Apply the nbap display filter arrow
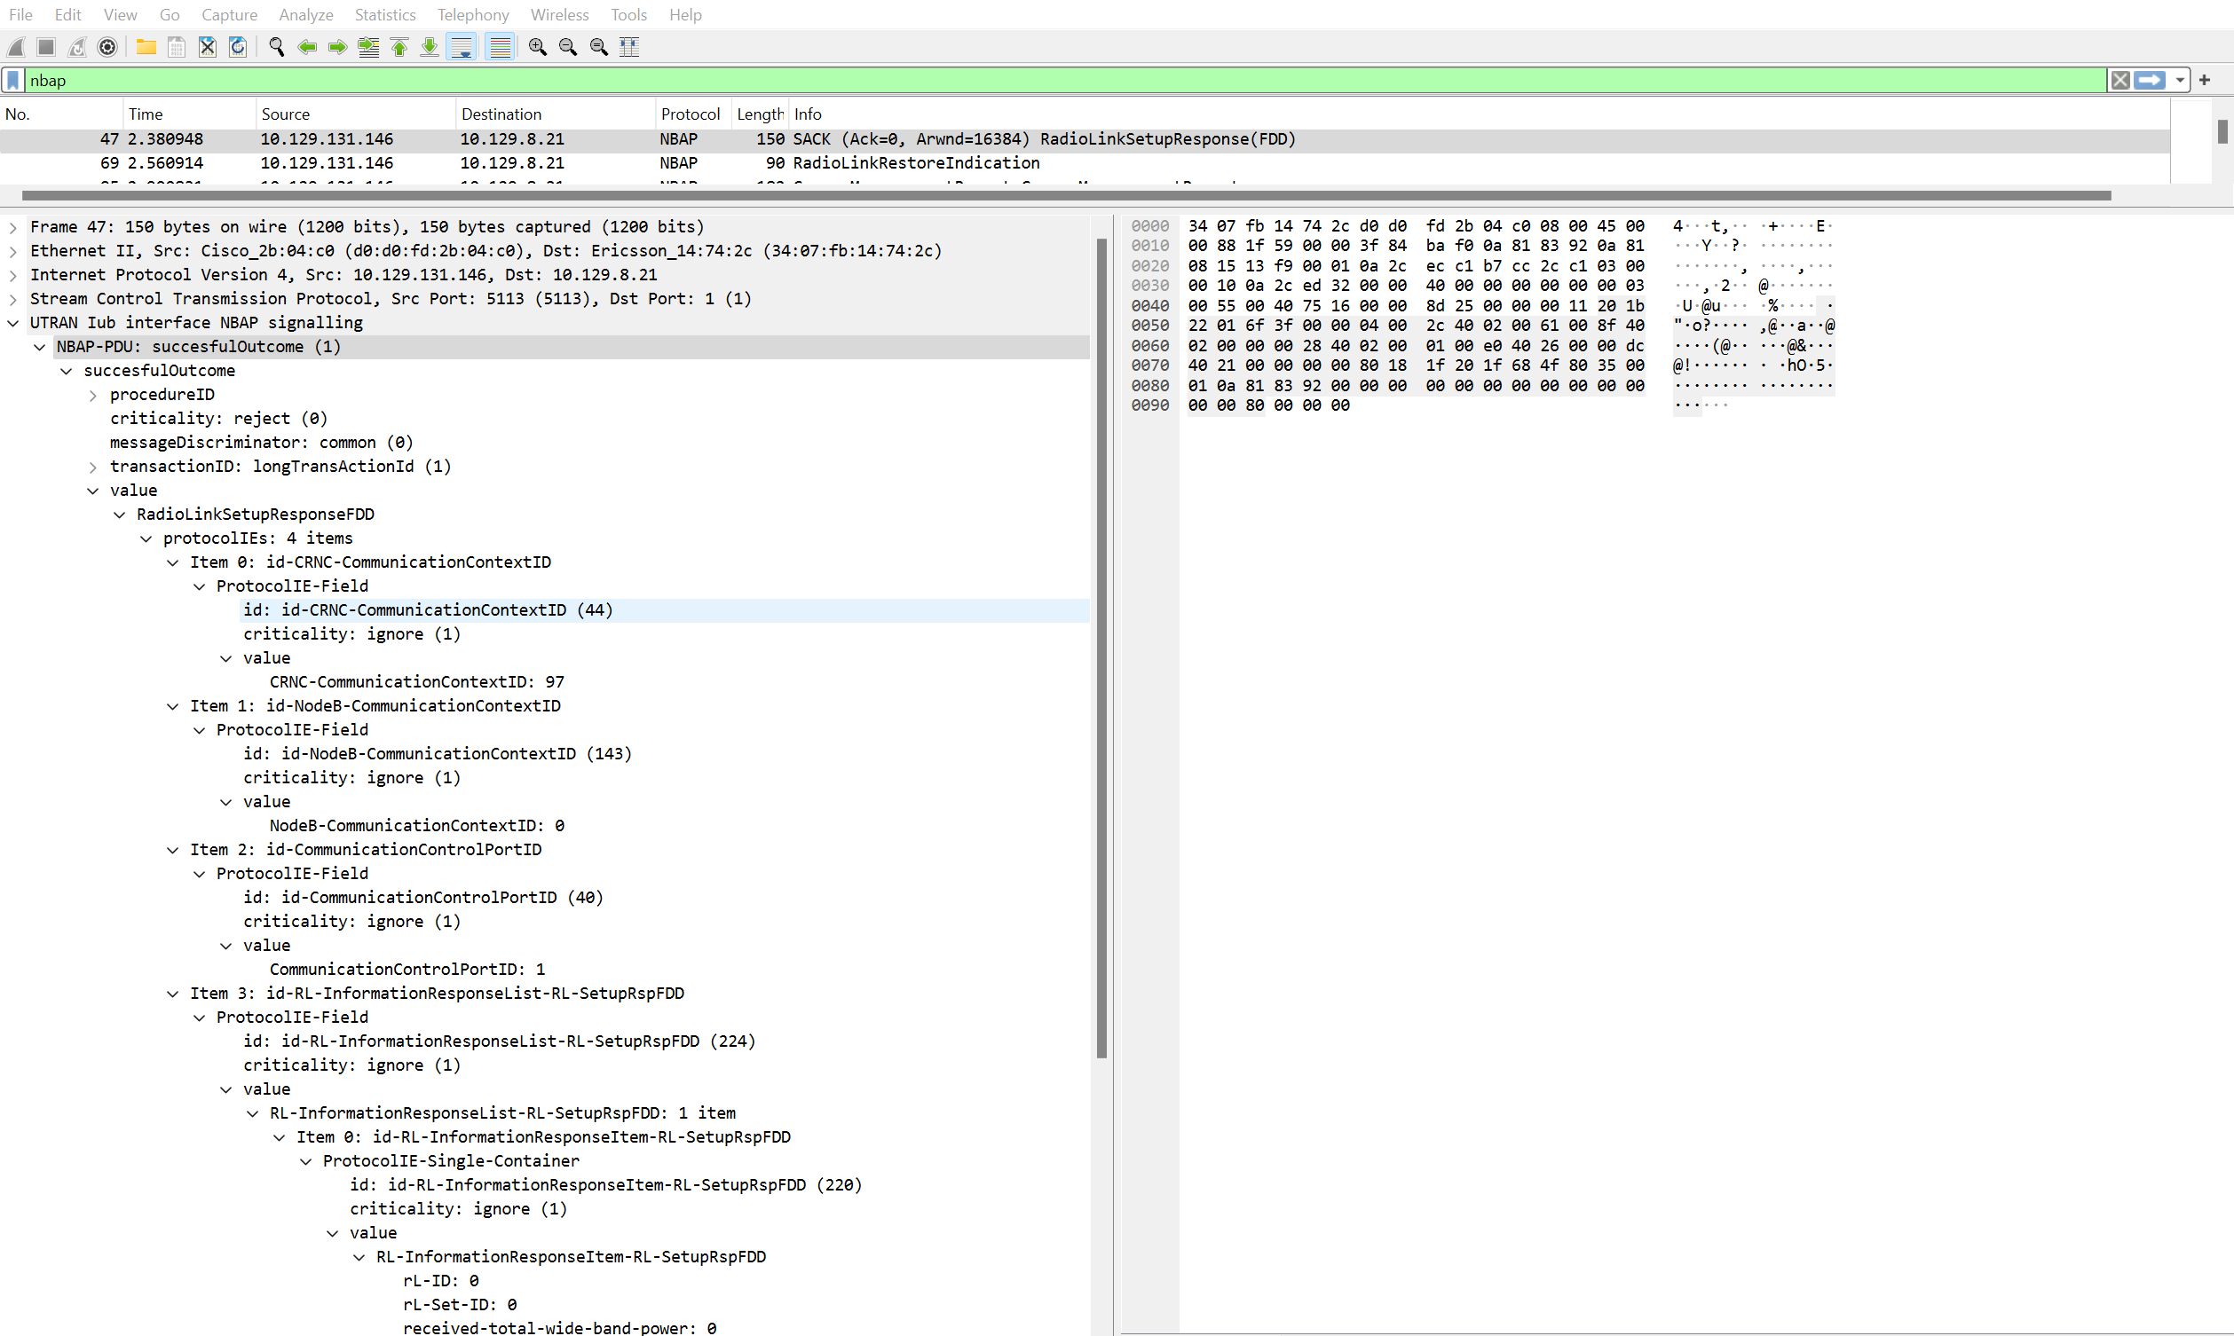This screenshot has width=2234, height=1336. (x=2150, y=81)
